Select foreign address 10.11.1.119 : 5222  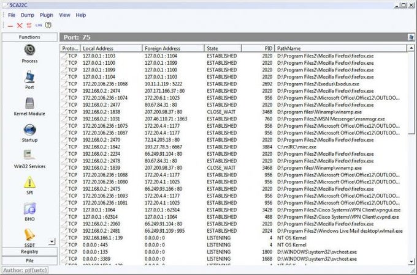[x=163, y=84]
